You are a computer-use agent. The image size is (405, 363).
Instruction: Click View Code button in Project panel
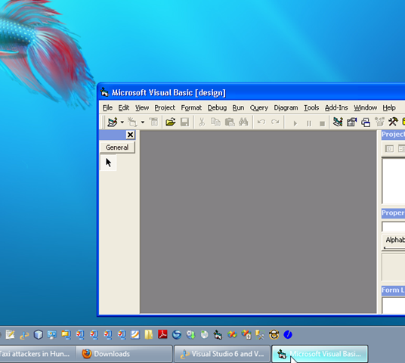point(389,148)
